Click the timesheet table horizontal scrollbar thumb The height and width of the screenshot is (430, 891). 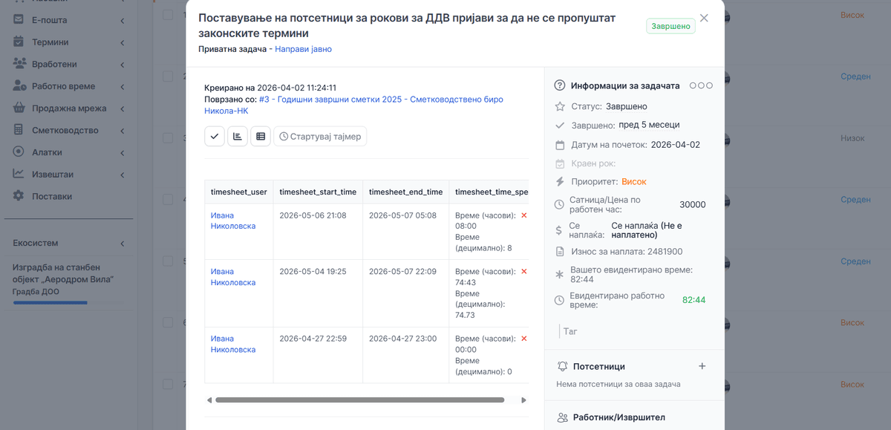pos(359,400)
